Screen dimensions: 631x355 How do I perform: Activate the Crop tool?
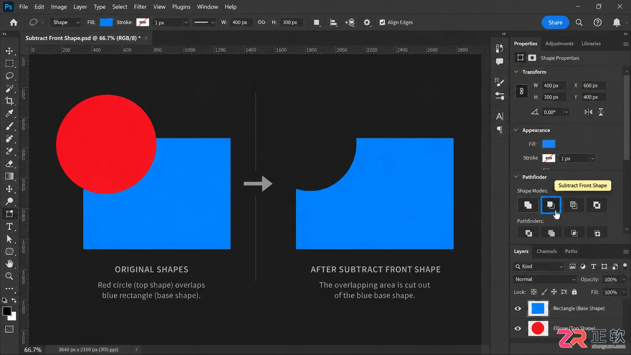[9, 101]
